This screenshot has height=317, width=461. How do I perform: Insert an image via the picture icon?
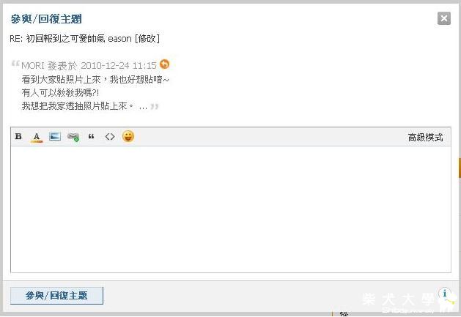coord(55,136)
